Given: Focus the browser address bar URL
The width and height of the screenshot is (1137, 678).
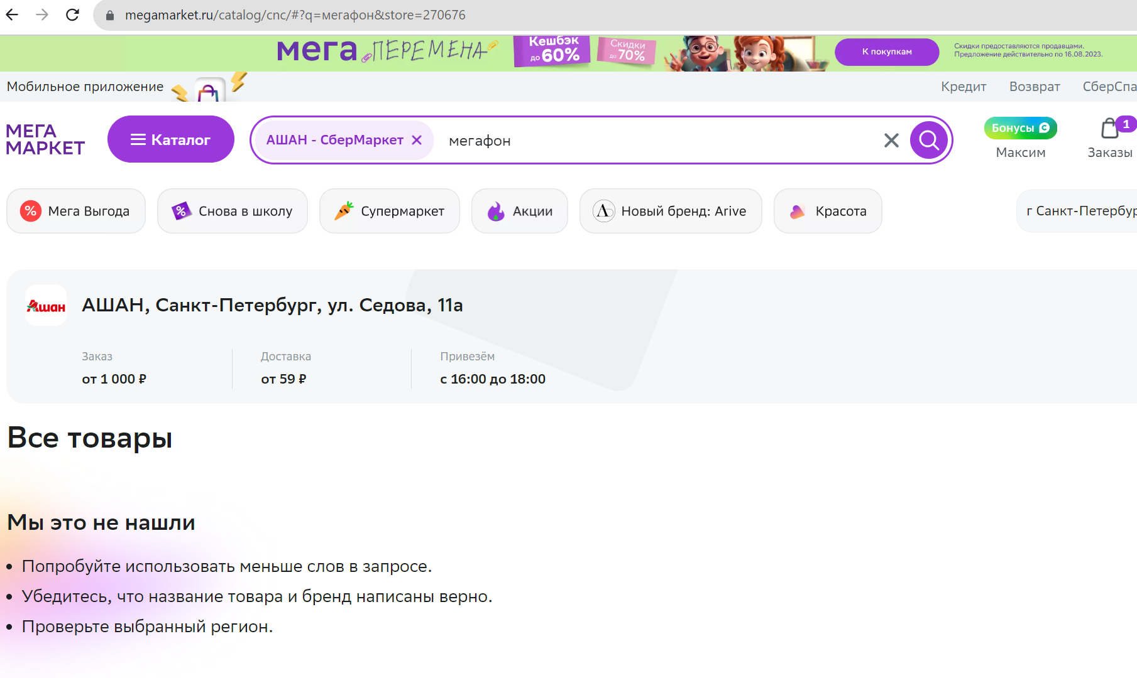Looking at the screenshot, I should pyautogui.click(x=295, y=15).
